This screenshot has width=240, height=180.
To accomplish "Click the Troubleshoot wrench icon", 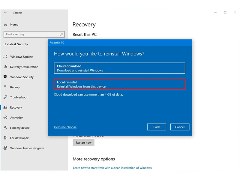I will pos(5,97).
